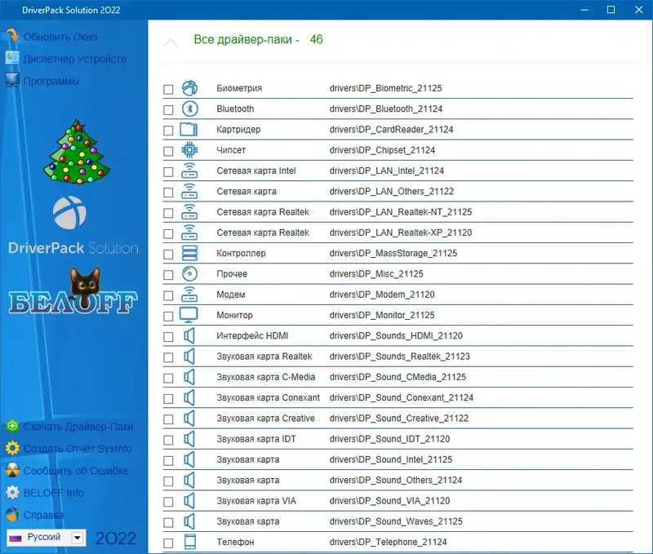The image size is (653, 554).
Task: Click the Модем row label
Action: pos(231,295)
